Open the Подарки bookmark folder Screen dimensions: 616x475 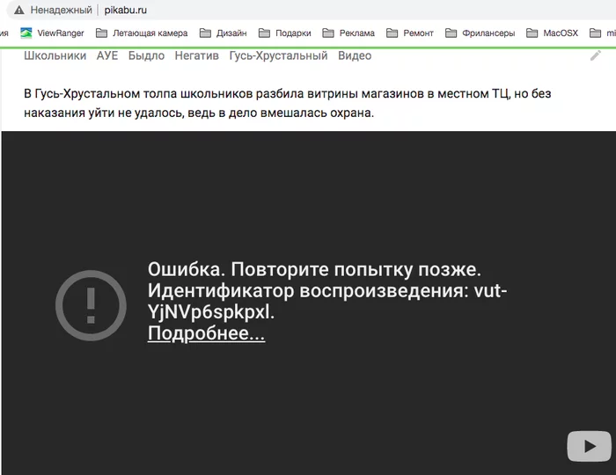(x=285, y=33)
